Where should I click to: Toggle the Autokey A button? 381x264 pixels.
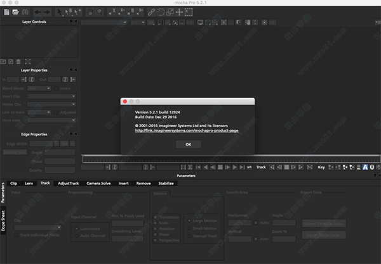click(365, 167)
